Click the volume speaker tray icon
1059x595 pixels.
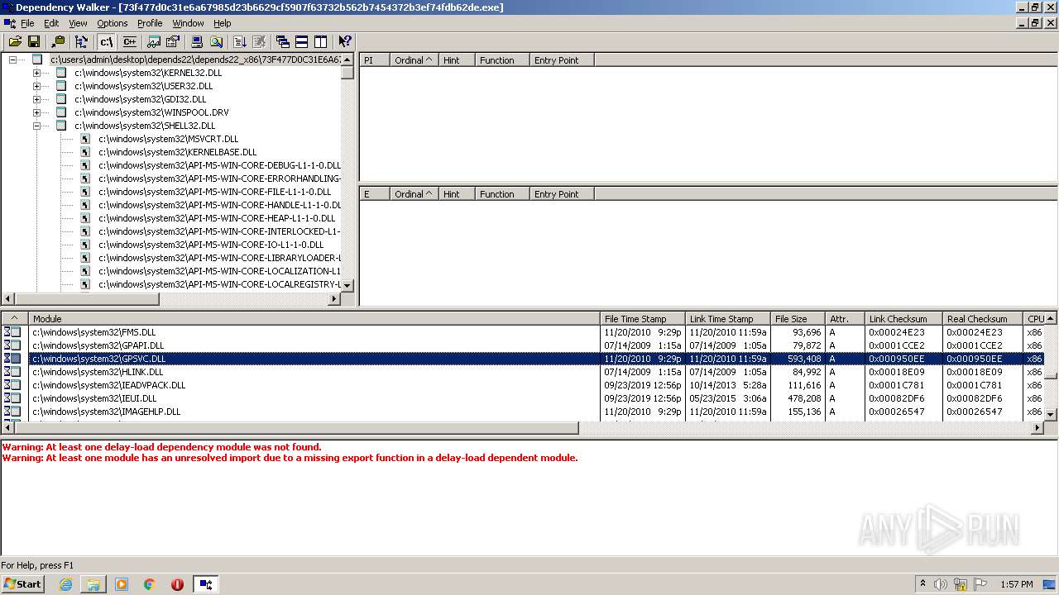coord(941,584)
